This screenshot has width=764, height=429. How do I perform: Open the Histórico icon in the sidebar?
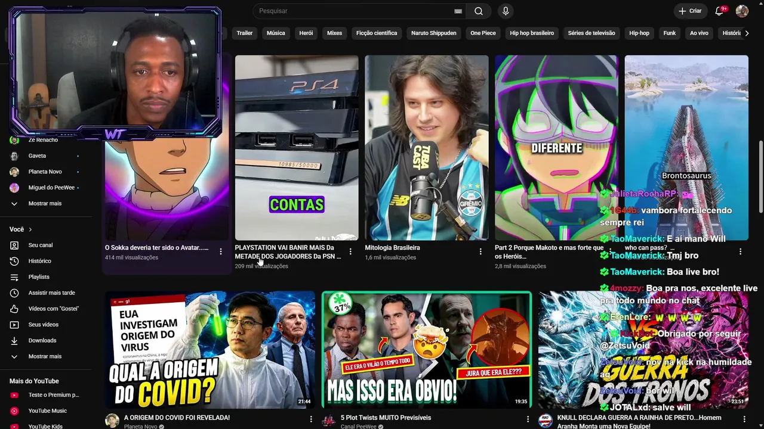(14, 261)
